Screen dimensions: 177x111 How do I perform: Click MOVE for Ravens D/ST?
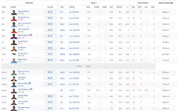(50, 54)
